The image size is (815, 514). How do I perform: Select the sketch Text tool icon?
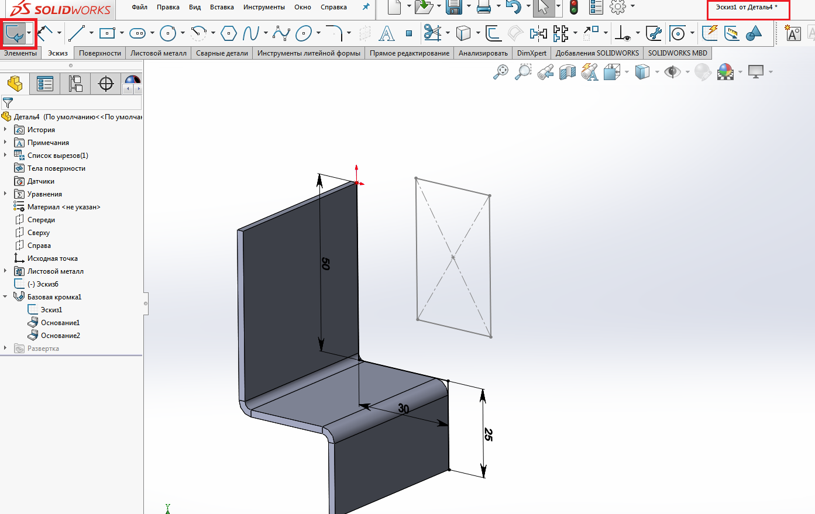387,33
